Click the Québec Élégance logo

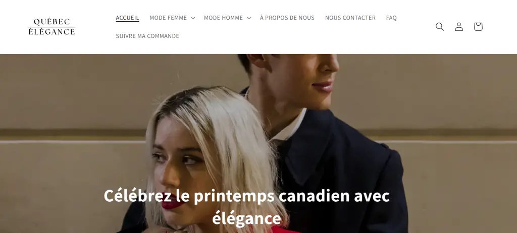click(52, 27)
